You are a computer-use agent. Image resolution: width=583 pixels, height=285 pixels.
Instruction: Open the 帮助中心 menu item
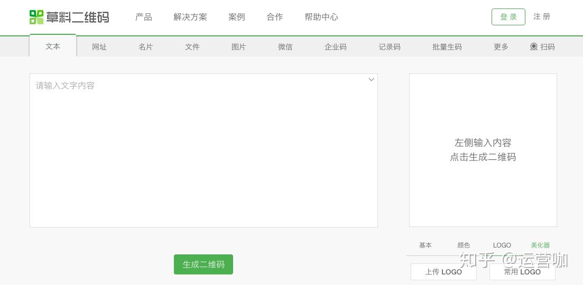[321, 17]
